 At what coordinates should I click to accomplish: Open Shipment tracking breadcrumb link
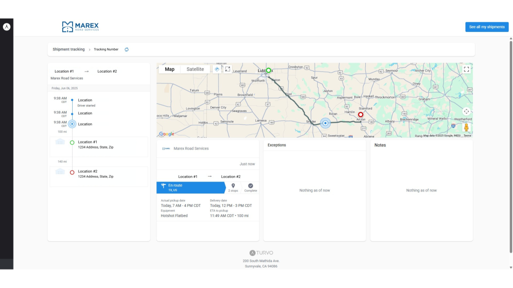click(x=69, y=49)
